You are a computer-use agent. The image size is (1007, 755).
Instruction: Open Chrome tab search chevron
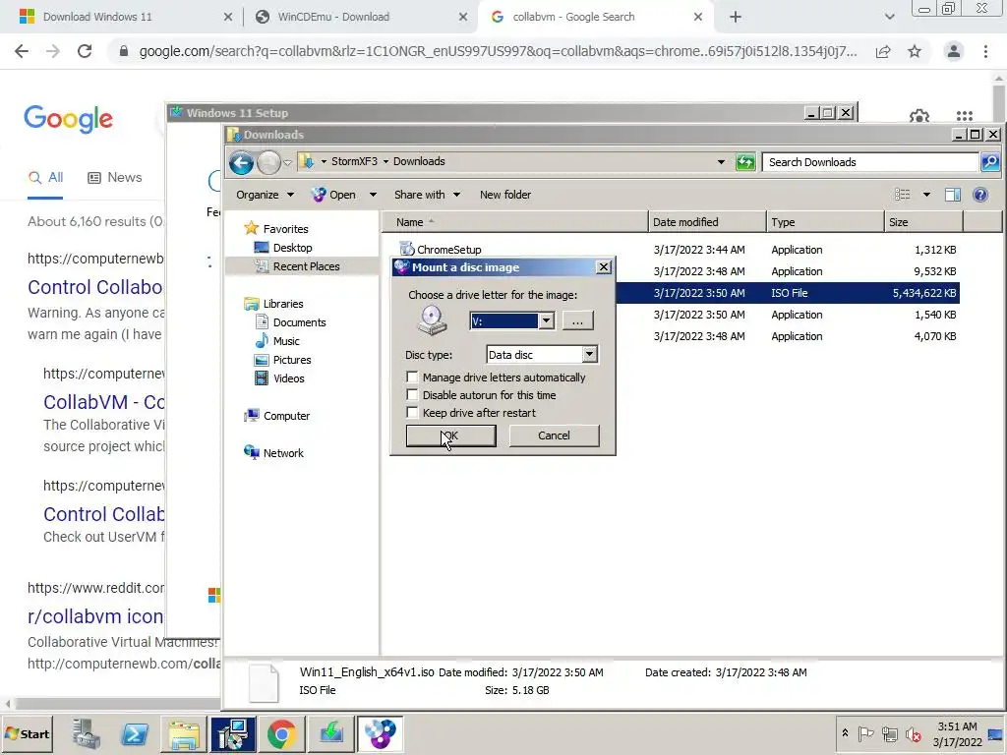click(889, 17)
